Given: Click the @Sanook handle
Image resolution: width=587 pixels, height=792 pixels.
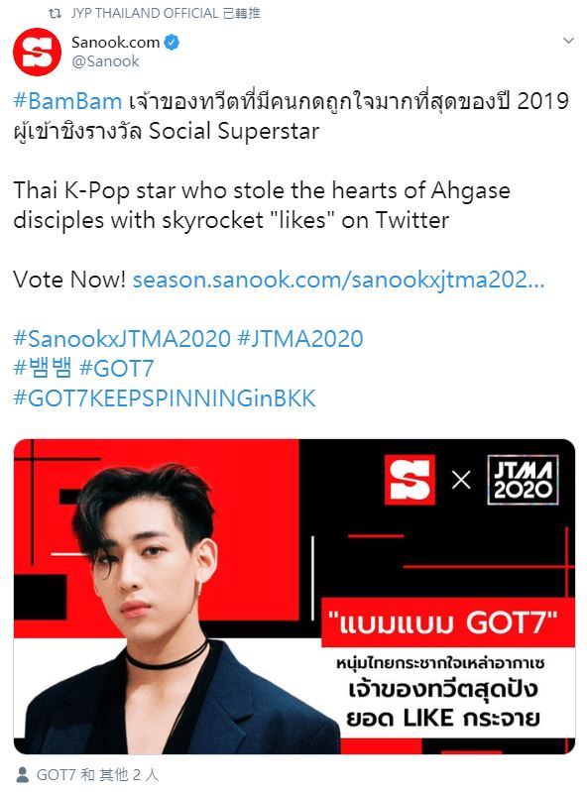Looking at the screenshot, I should click(x=105, y=61).
